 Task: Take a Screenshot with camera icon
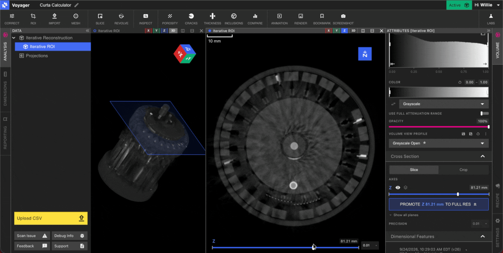(x=343, y=18)
